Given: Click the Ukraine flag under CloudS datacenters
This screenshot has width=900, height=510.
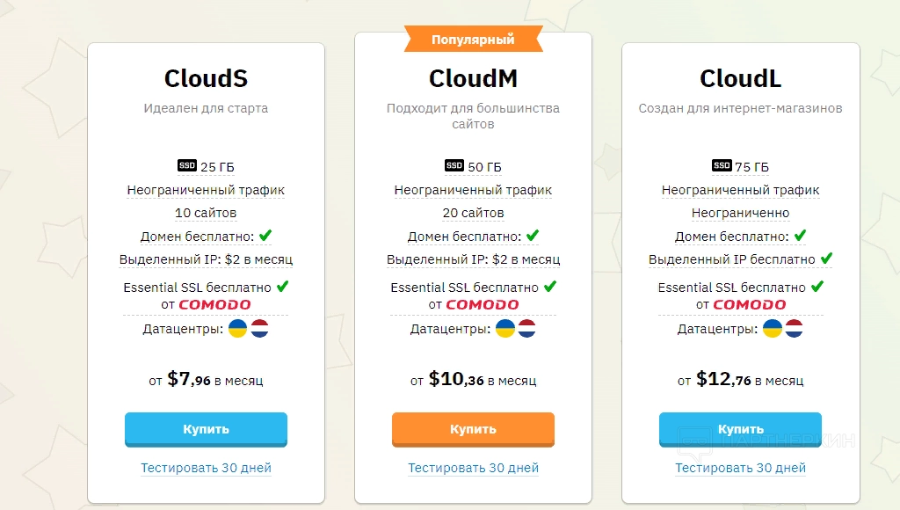Looking at the screenshot, I should (x=237, y=329).
